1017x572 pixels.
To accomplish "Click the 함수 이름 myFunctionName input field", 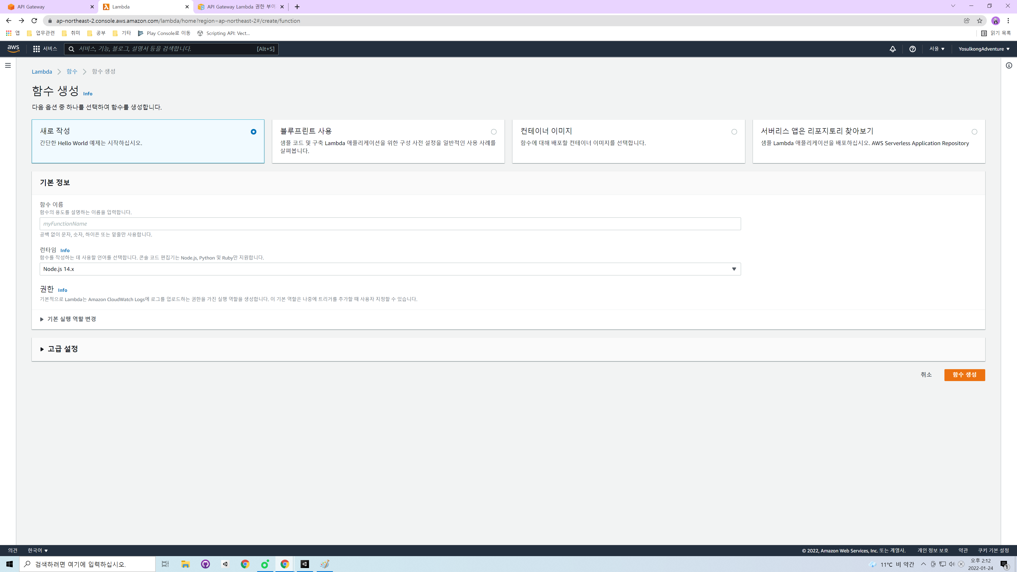I will [x=390, y=224].
